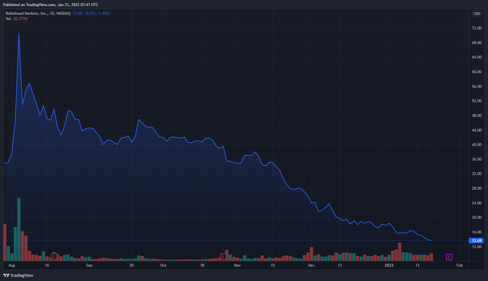Click the 36.00 price axis label

477,159
